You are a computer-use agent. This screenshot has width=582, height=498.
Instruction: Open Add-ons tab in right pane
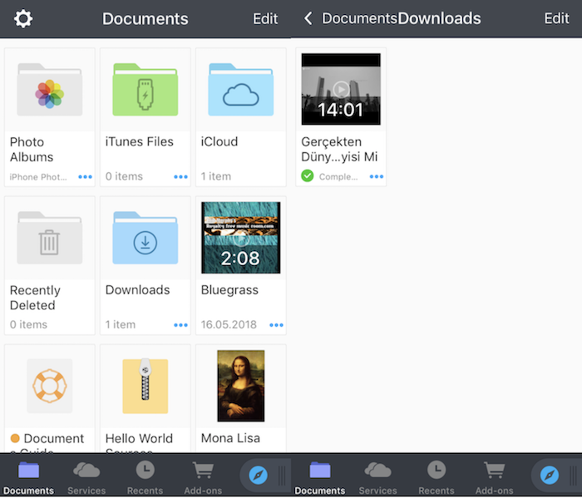pyautogui.click(x=494, y=476)
